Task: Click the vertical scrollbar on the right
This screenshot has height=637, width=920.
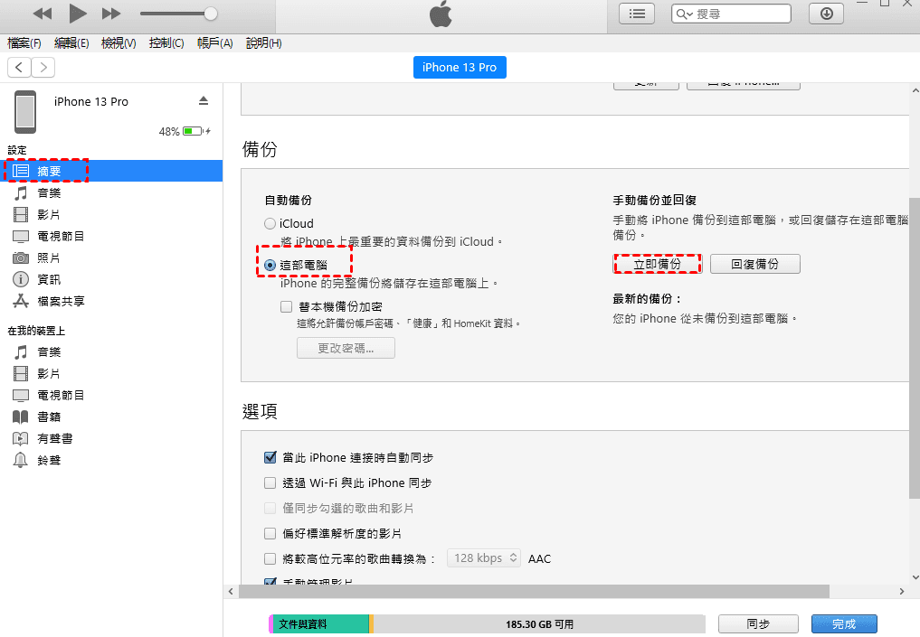Action: 914,316
